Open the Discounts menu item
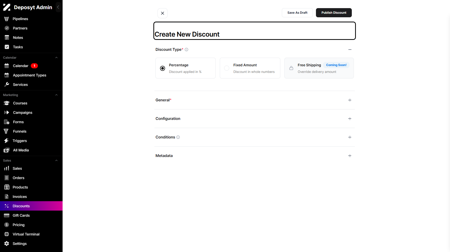The image size is (450, 252). click(31, 206)
